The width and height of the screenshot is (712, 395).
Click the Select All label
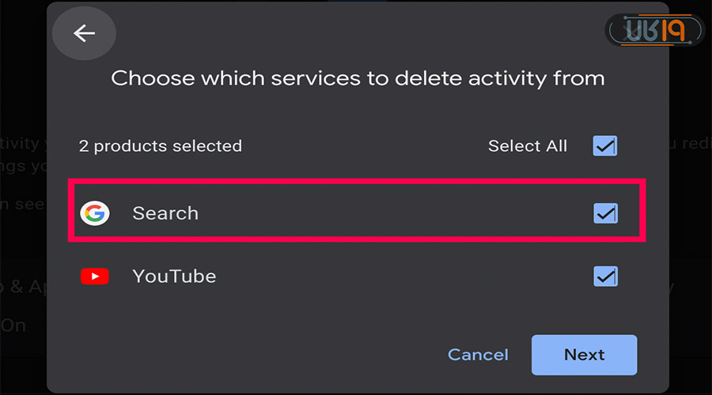tap(527, 146)
